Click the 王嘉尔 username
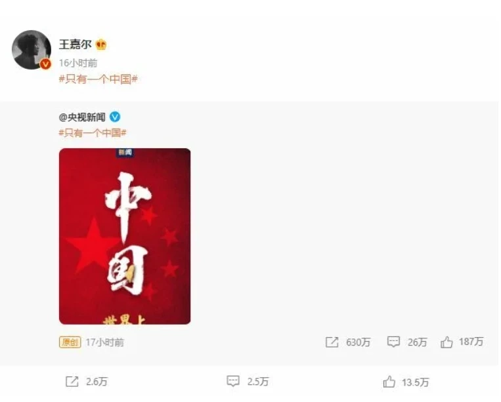Viewport: 501px width, 402px height. coord(76,45)
